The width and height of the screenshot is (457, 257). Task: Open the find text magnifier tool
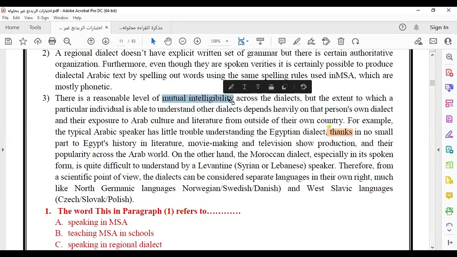[x=67, y=41]
